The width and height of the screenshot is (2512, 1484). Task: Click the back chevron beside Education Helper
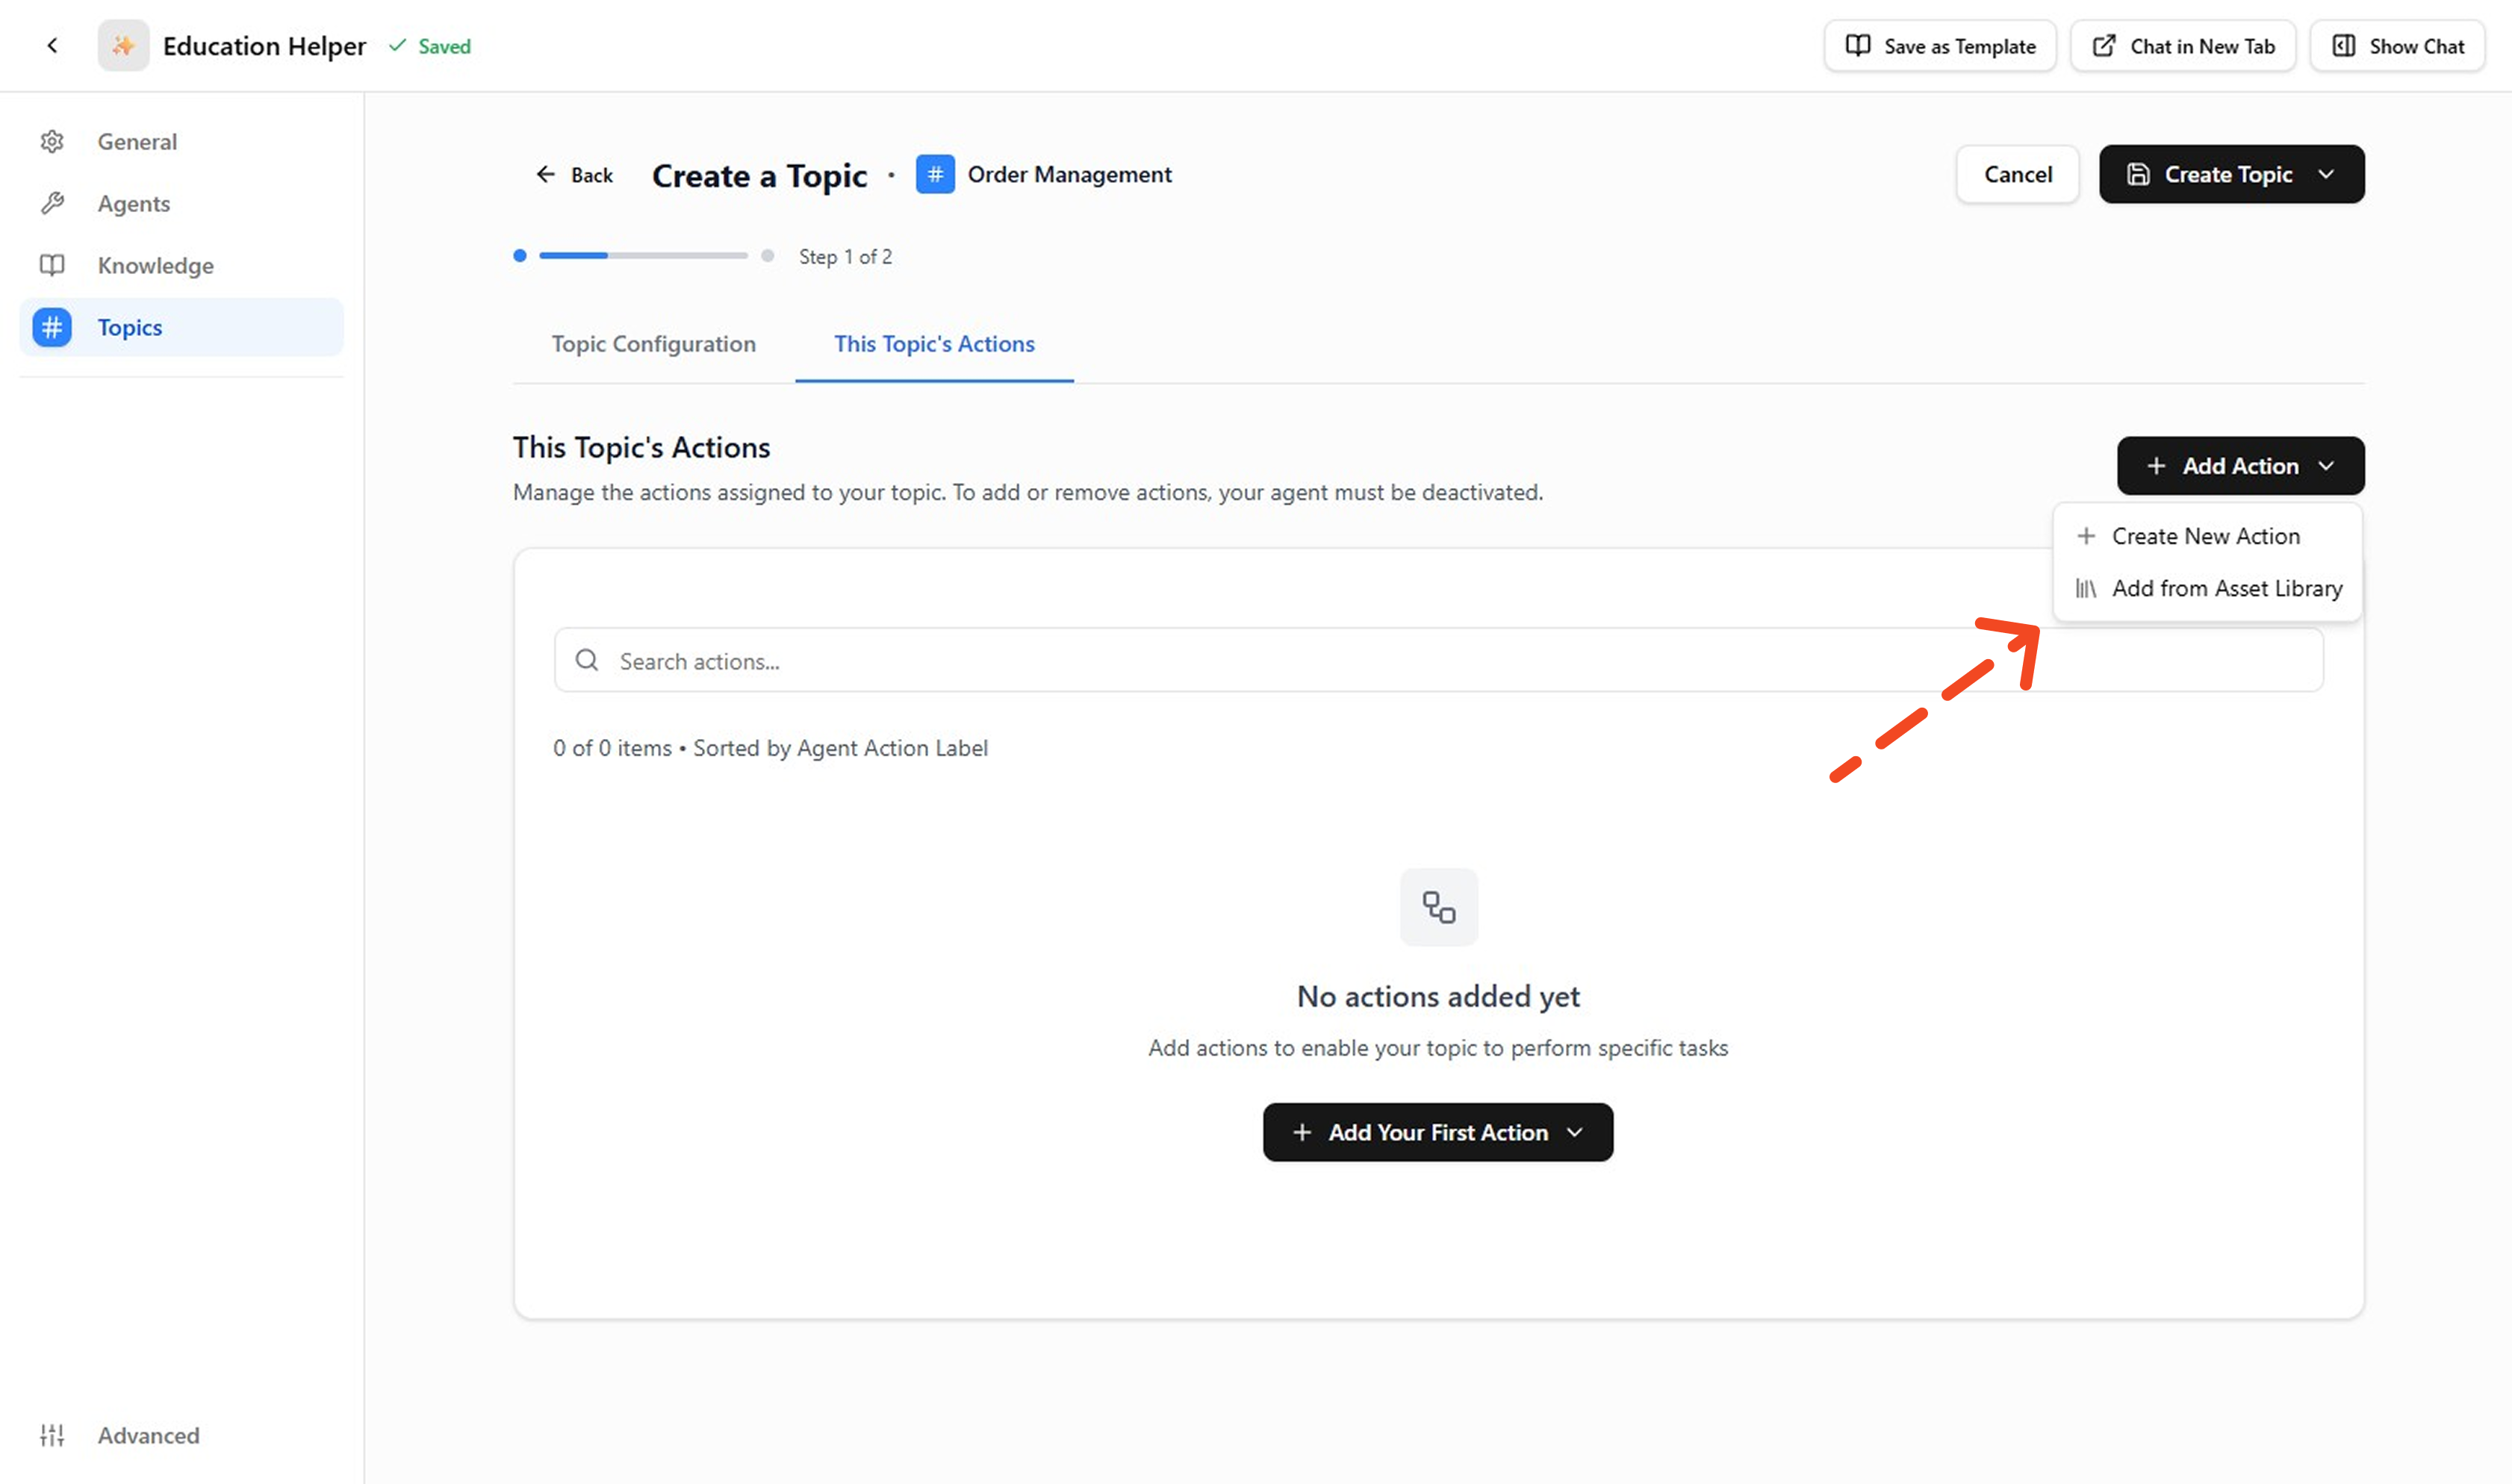coord(52,46)
